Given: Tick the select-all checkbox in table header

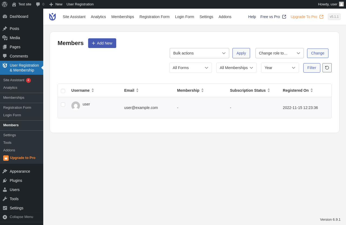Looking at the screenshot, I should click(63, 91).
